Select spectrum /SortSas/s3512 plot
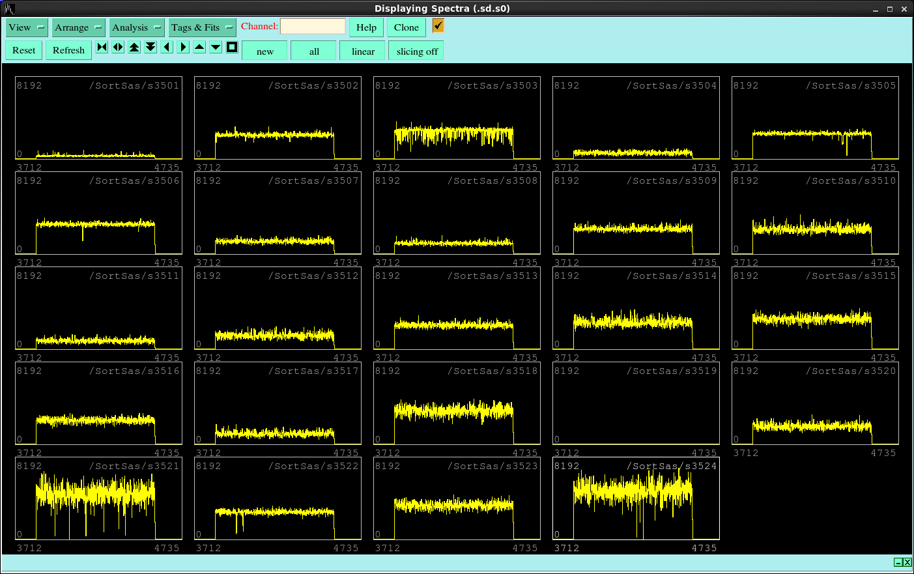This screenshot has height=574, width=914. [x=278, y=308]
